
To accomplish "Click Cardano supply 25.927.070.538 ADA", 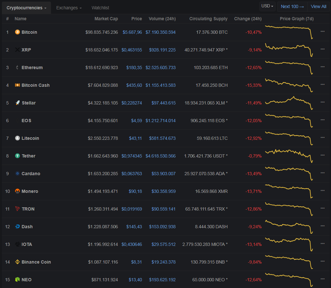I will 206,174.
